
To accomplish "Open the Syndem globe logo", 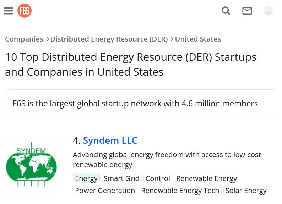I will (x=31, y=164).
